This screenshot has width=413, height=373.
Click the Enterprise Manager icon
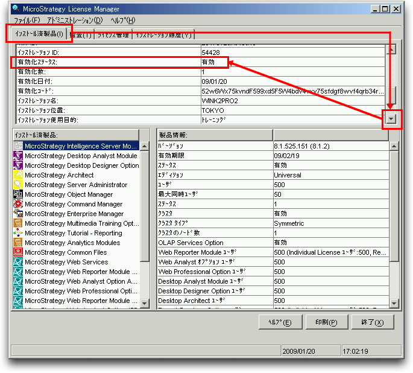point(18,214)
